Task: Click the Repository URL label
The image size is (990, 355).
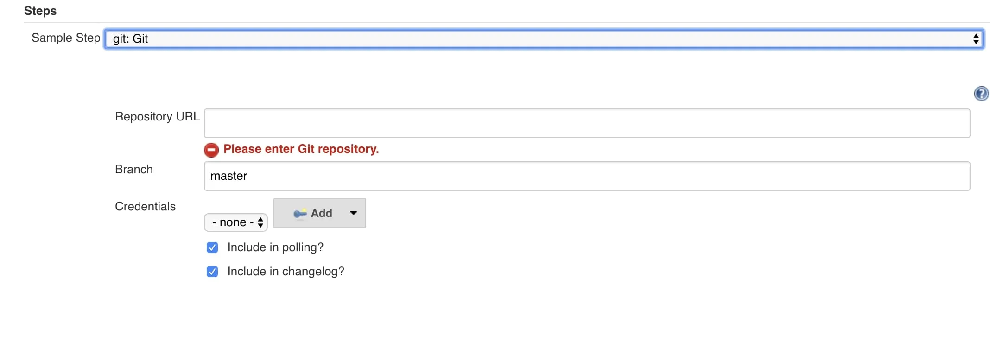Action: 158,116
